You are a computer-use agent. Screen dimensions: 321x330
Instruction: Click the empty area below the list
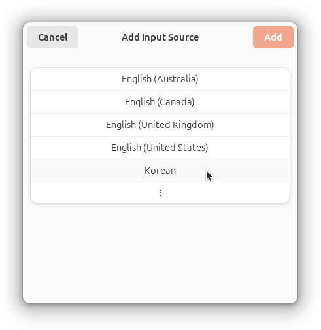[160, 253]
